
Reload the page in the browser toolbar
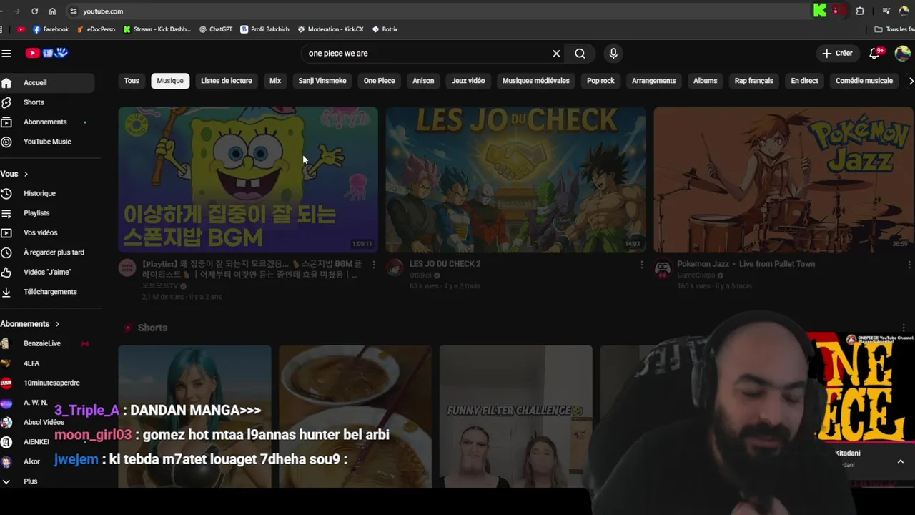[x=34, y=11]
